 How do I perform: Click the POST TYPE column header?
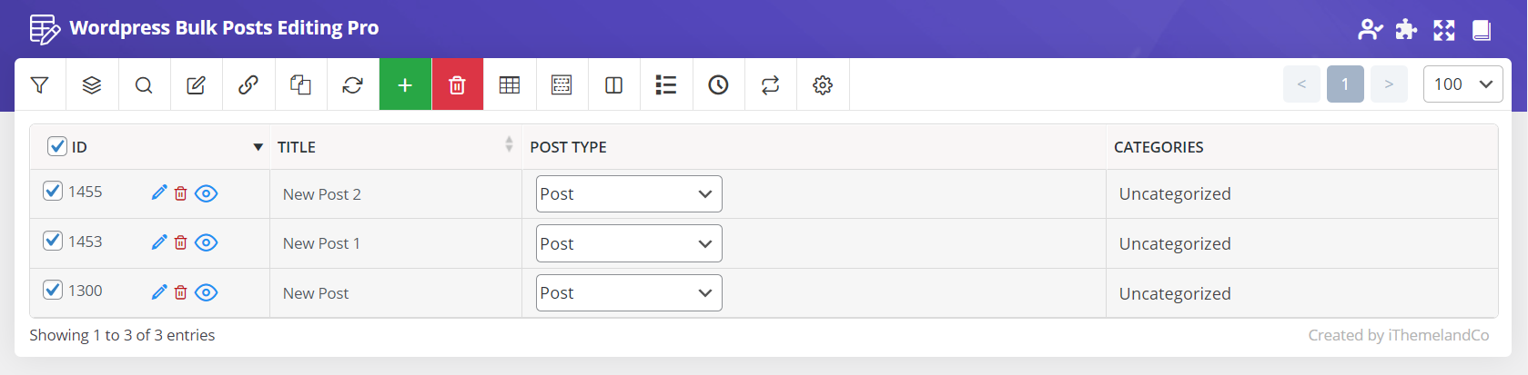(568, 147)
